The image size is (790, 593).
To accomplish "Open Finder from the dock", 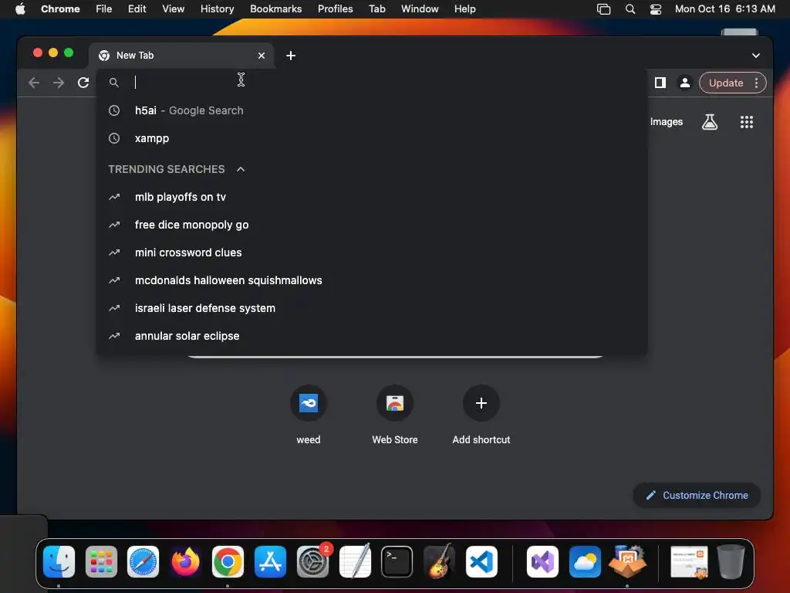I will tap(59, 562).
